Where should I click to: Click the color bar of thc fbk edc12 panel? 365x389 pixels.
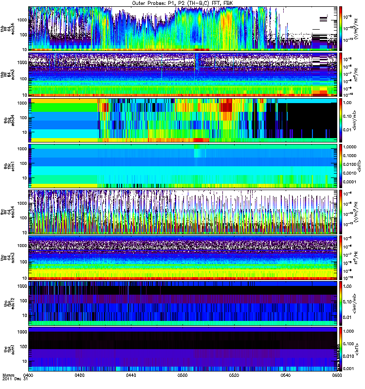click(341, 303)
